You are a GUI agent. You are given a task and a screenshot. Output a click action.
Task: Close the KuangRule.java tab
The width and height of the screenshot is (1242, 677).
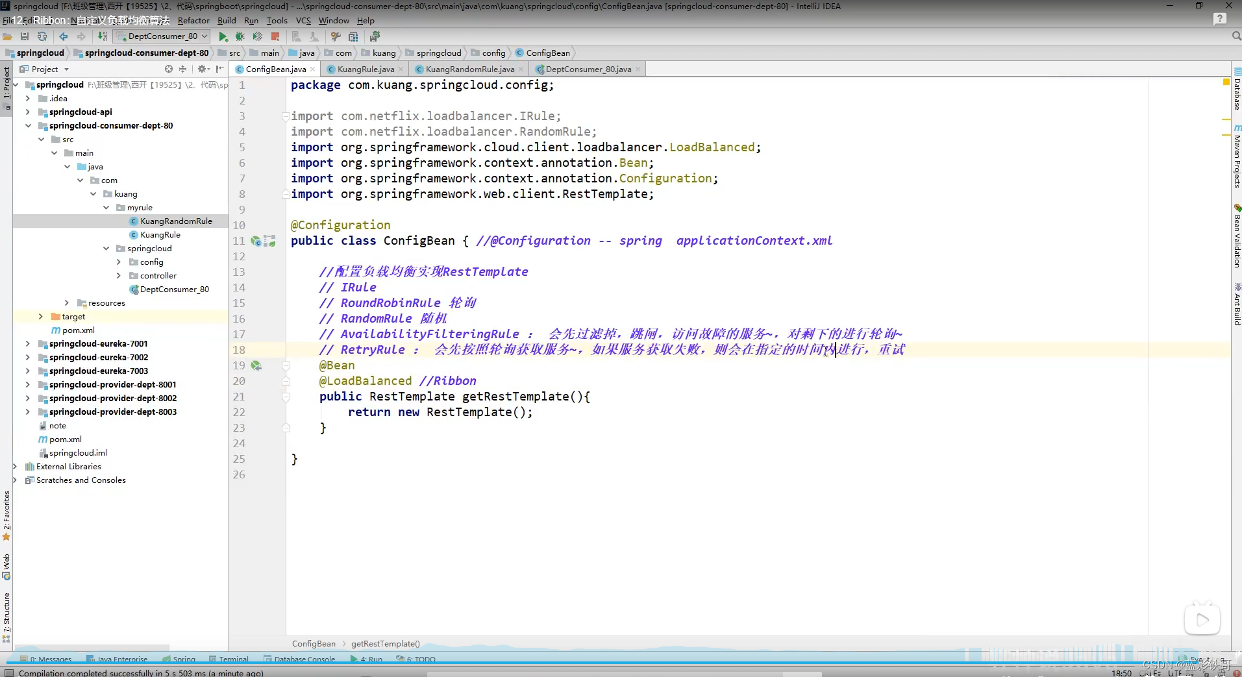click(401, 69)
